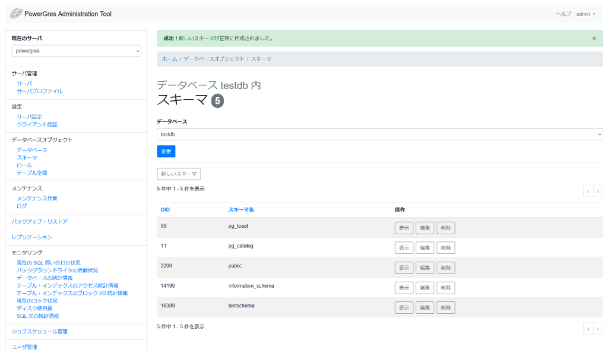Click 編集 for testschema row

pyautogui.click(x=425, y=308)
